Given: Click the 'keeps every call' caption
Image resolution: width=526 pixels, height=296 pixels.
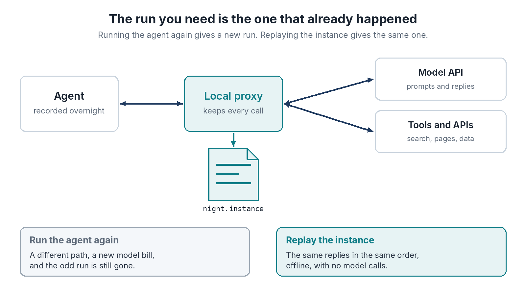Looking at the screenshot, I should tap(233, 111).
